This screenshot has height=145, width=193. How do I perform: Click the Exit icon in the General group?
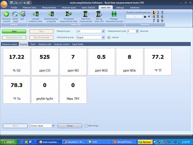[x=22, y=14]
